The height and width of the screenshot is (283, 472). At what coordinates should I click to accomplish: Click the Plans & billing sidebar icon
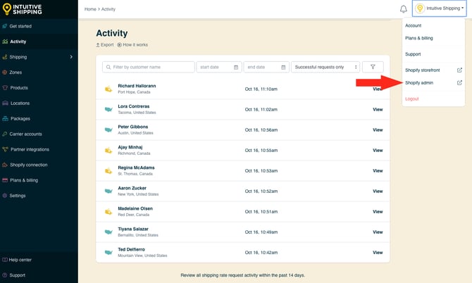pyautogui.click(x=5, y=180)
